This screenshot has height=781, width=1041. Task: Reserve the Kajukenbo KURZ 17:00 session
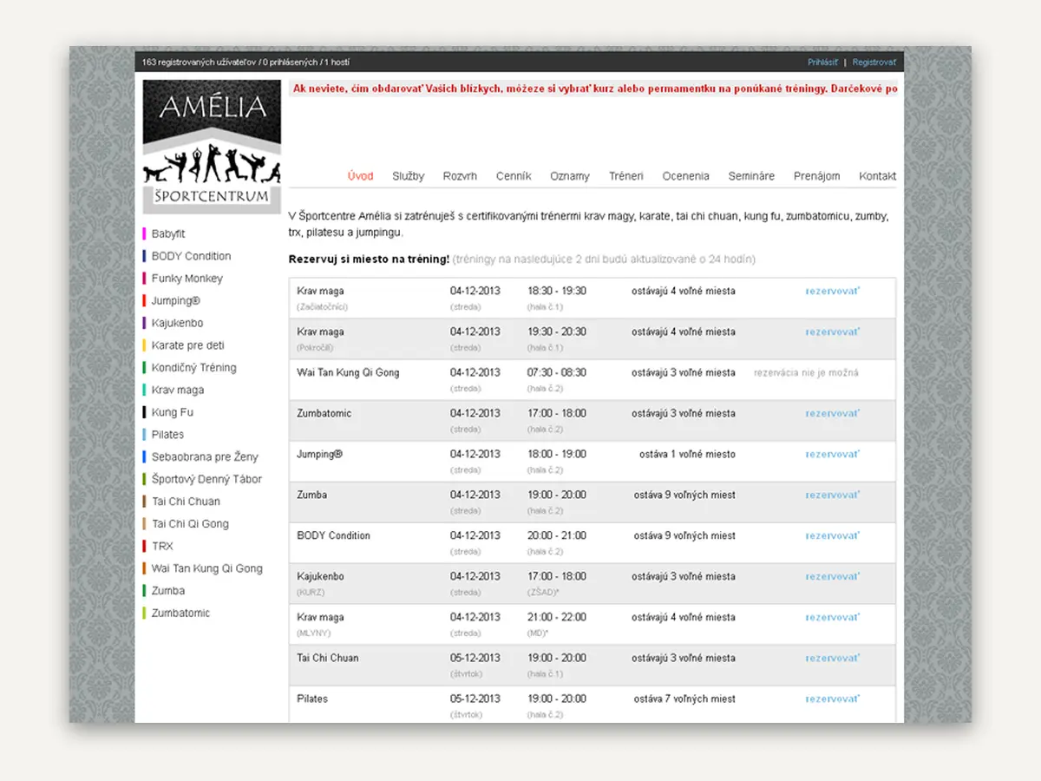(x=833, y=576)
